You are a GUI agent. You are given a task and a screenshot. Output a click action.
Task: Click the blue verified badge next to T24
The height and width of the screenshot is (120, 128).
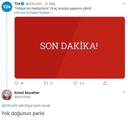(x=23, y=4)
